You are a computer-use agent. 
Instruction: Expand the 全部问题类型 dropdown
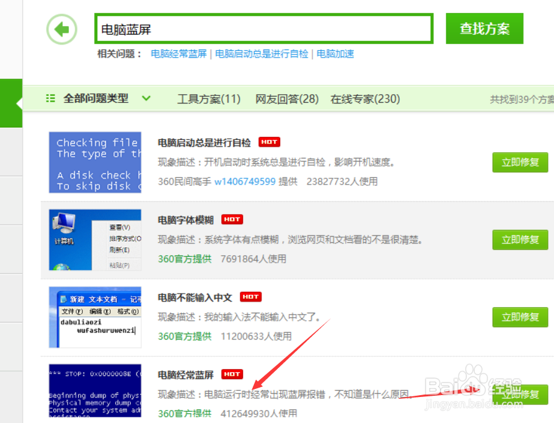click(146, 98)
